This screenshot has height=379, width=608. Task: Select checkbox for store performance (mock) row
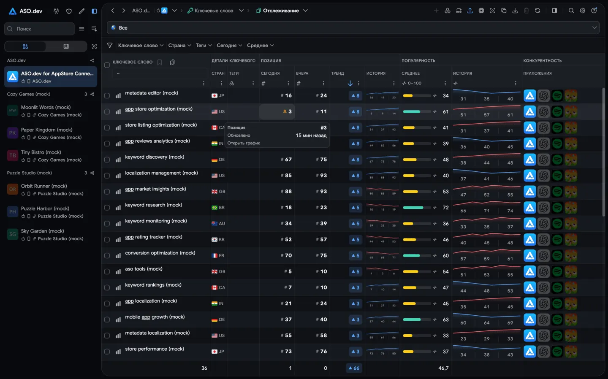[x=107, y=352]
